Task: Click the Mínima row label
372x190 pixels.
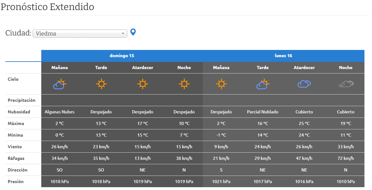Action: (x=15, y=135)
